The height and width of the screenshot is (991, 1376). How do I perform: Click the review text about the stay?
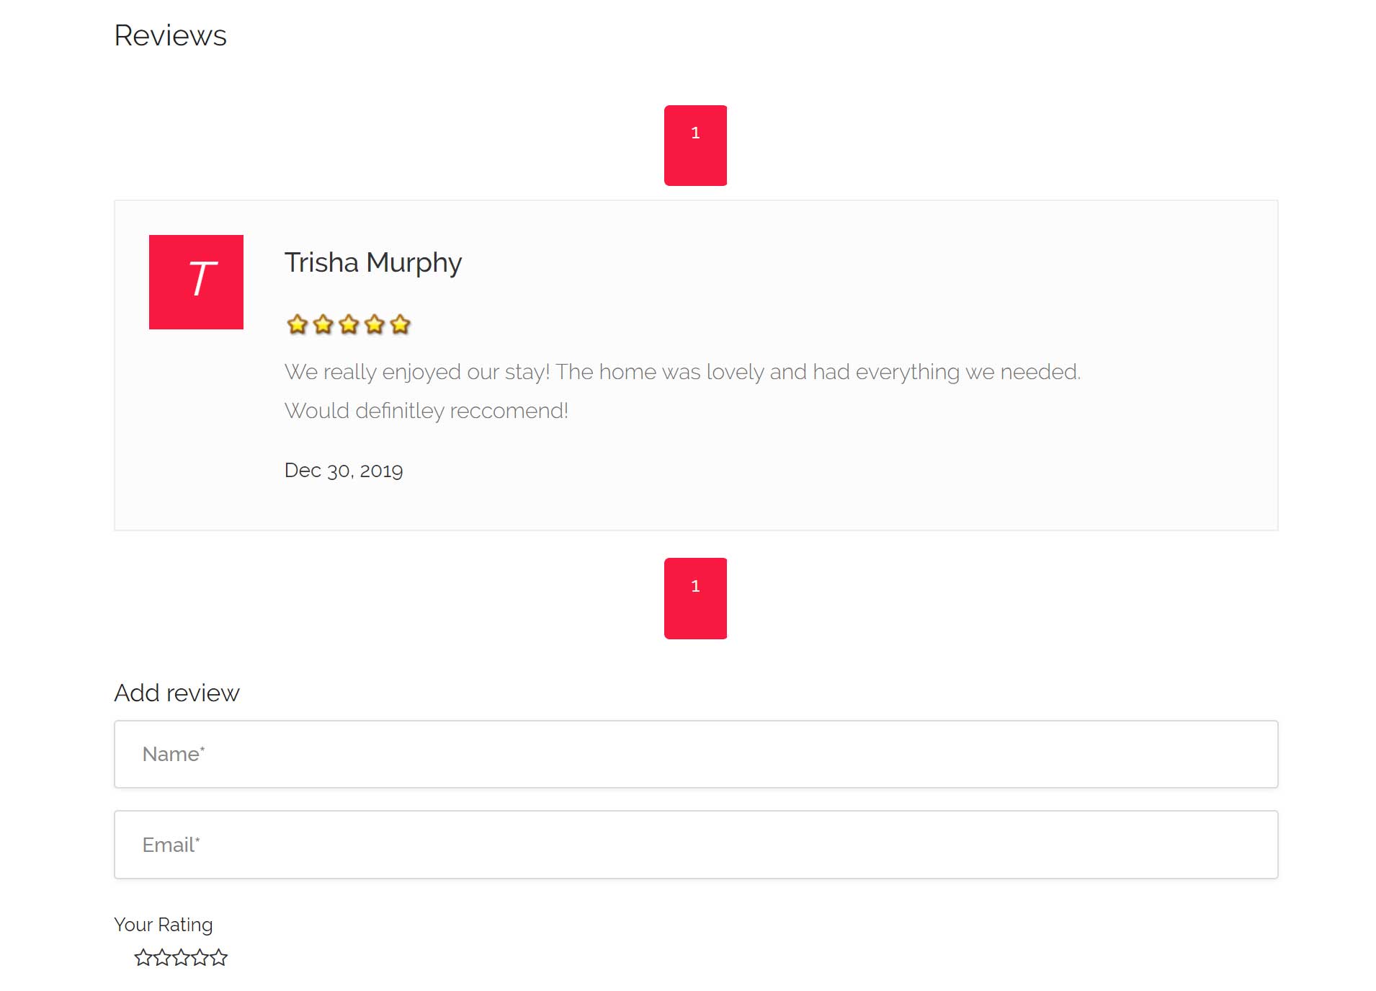click(x=682, y=373)
